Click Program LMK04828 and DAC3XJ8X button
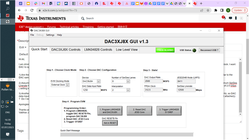 pos(110,111)
